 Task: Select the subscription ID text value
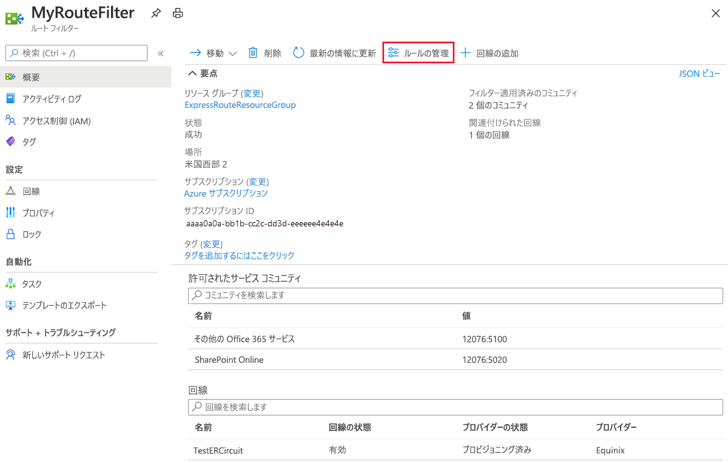pos(265,223)
